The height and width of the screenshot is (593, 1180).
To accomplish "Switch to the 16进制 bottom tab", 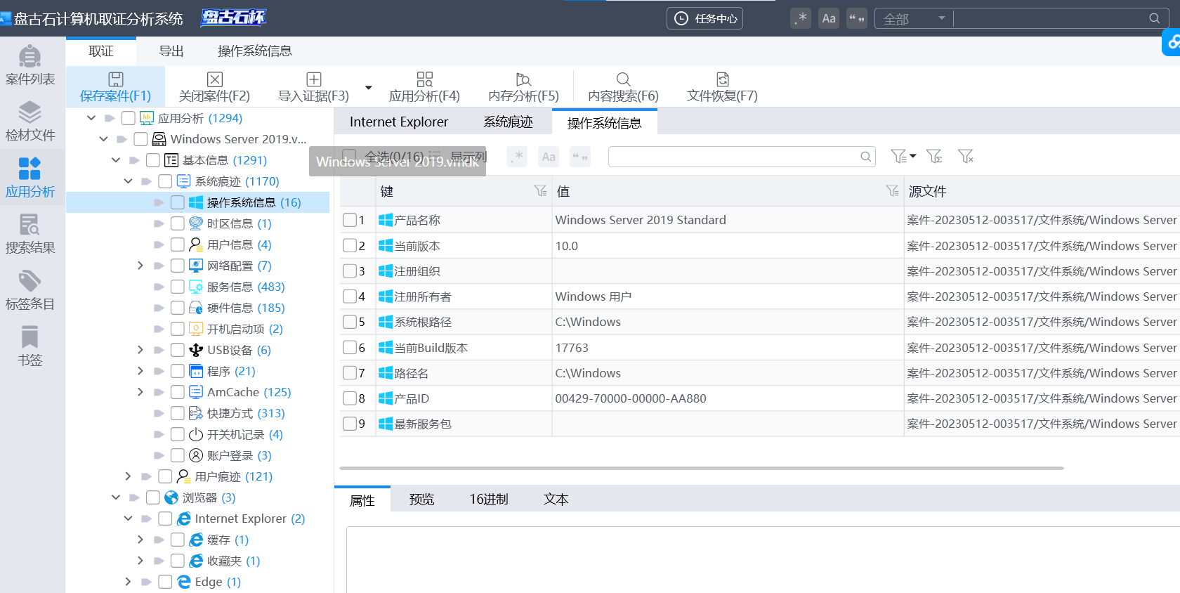I will pyautogui.click(x=489, y=500).
